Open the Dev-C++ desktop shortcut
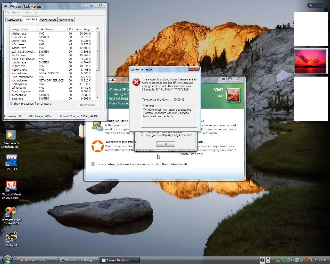This screenshot has width=330, height=264. pyautogui.click(x=11, y=162)
